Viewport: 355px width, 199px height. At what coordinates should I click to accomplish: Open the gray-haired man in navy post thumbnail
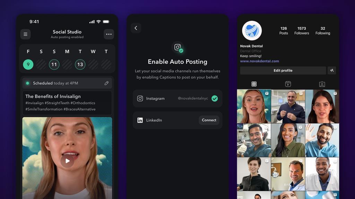point(288,106)
